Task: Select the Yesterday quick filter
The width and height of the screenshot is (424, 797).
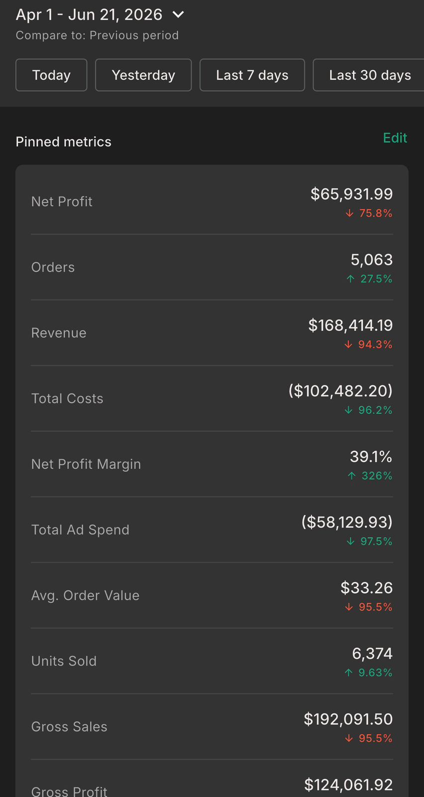Action: [143, 75]
